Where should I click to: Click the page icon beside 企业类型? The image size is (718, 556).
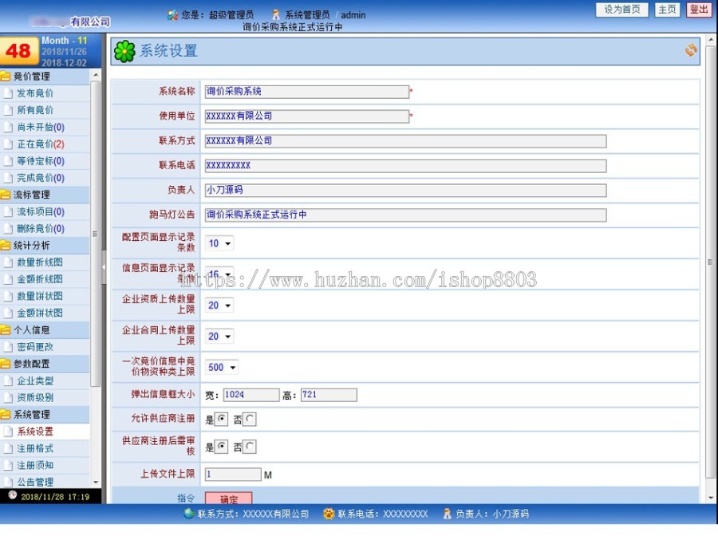click(8, 381)
